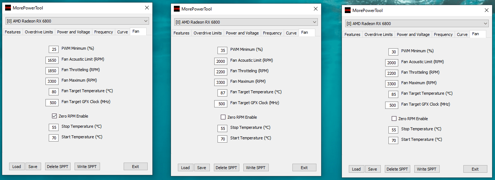Click PWM Minimum field showing 35
Viewport: 495px width, 180px height.
222,50
